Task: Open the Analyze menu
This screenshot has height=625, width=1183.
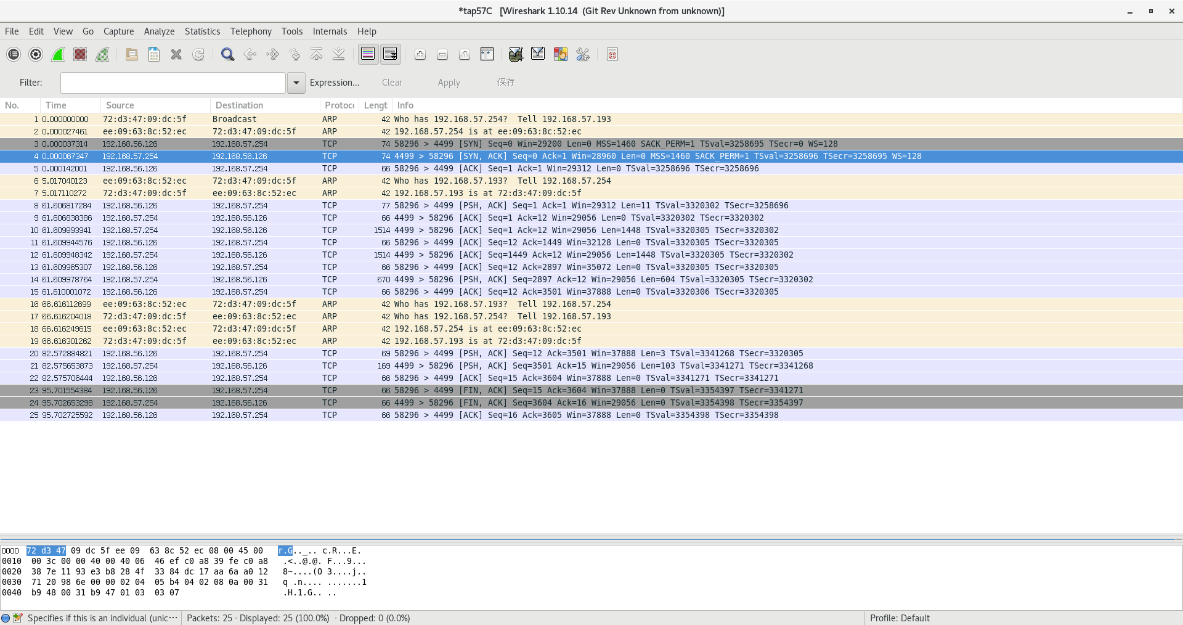Action: pyautogui.click(x=159, y=31)
